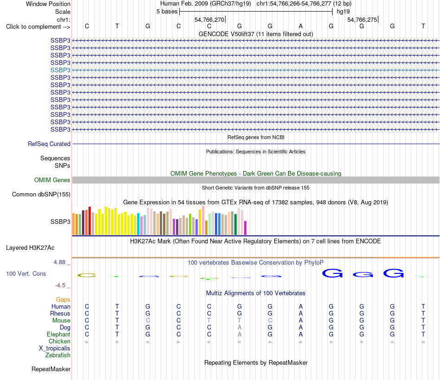Click 'Short Genetic Variants from dbSNP release 155'
Image resolution: width=440 pixels, height=380 pixels.
pos(256,188)
